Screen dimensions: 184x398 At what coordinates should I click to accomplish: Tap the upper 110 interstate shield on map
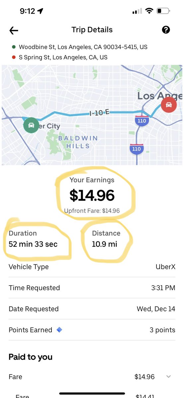pos(142,120)
